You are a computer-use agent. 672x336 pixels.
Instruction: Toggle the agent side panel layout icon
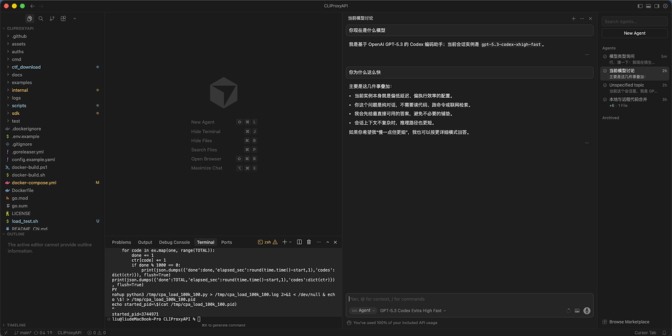coord(656,6)
